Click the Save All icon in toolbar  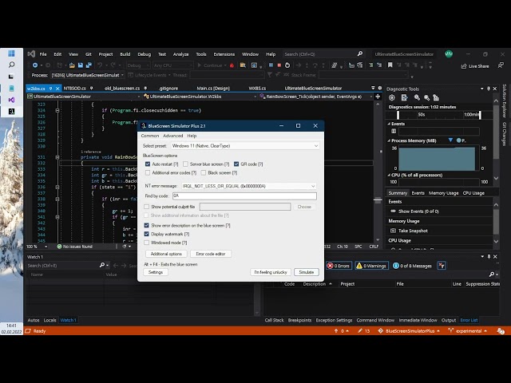[x=89, y=65]
